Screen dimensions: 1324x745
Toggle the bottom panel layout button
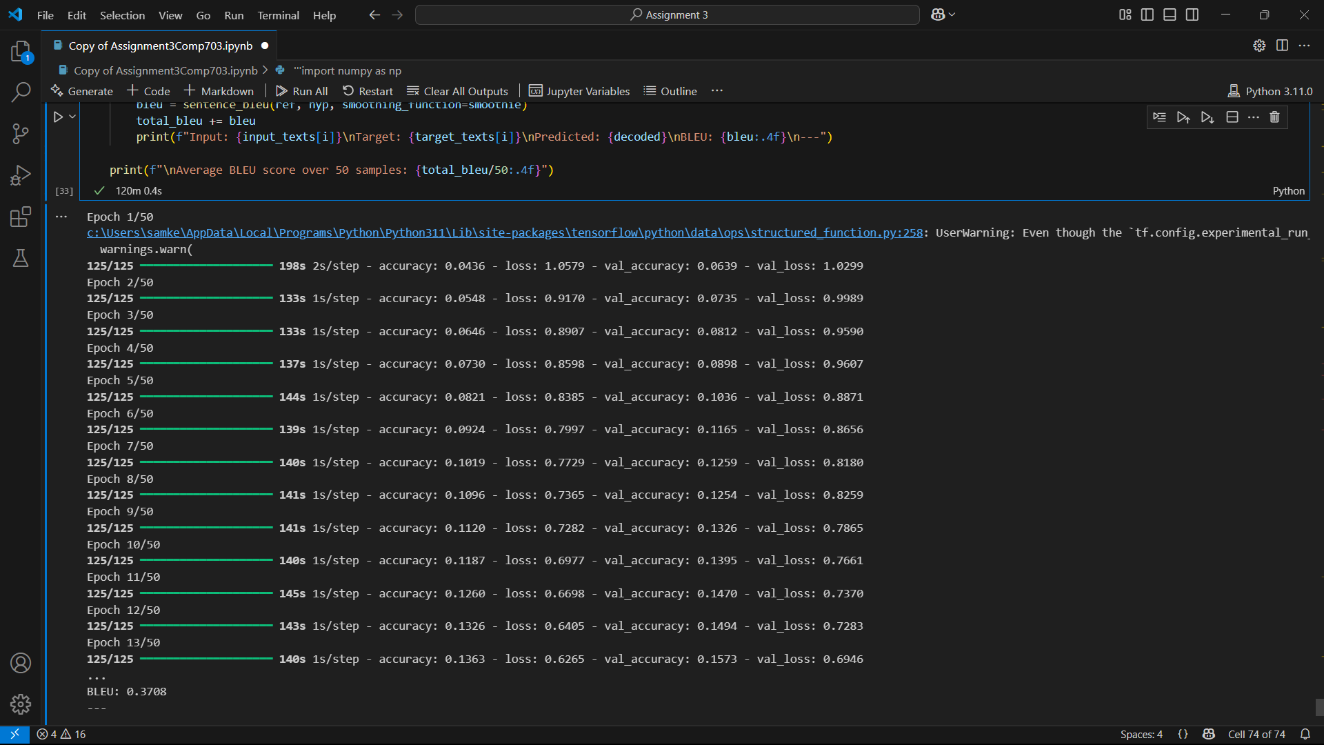coord(1170,14)
